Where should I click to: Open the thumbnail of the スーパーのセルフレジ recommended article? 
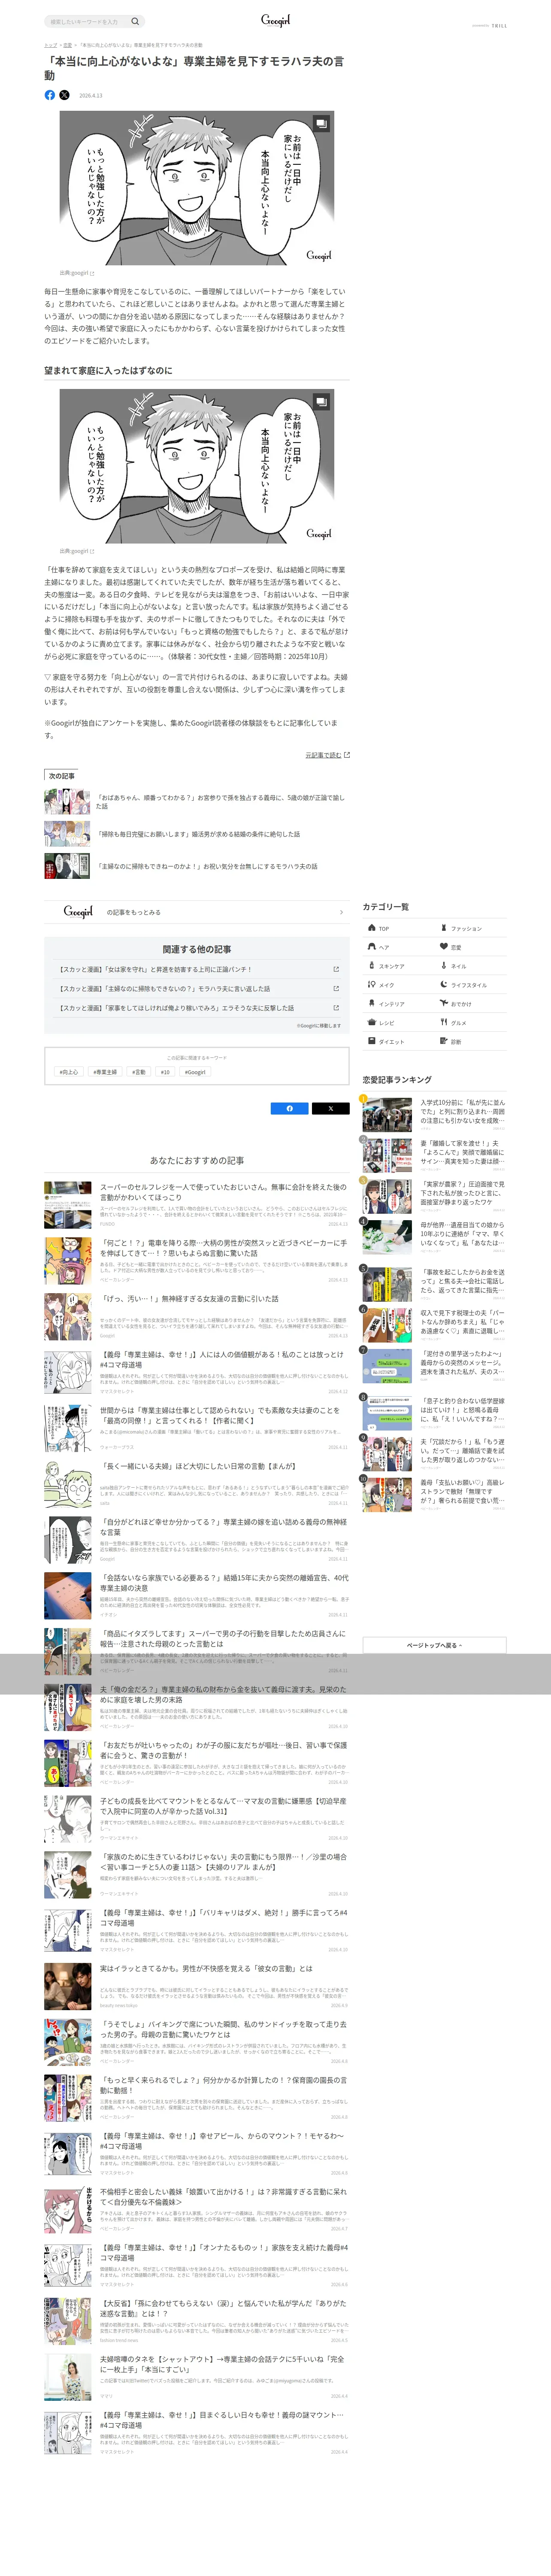tap(68, 1205)
